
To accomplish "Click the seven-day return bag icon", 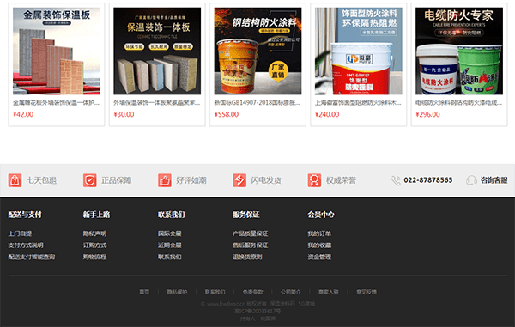I will click(x=15, y=180).
